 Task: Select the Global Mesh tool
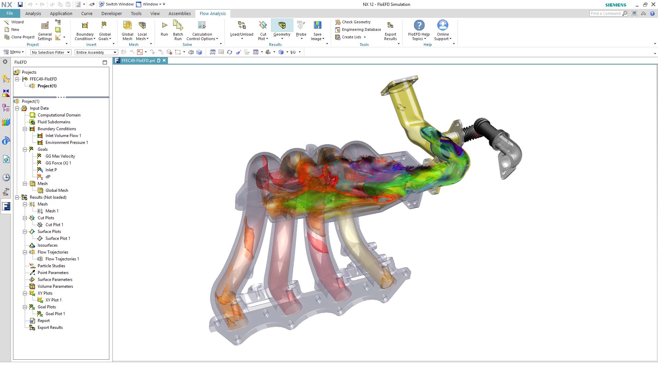point(127,29)
